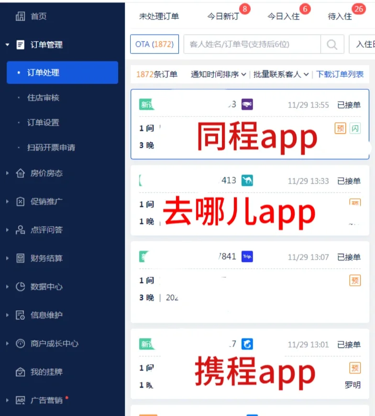Open the 首页 home icon

point(20,16)
